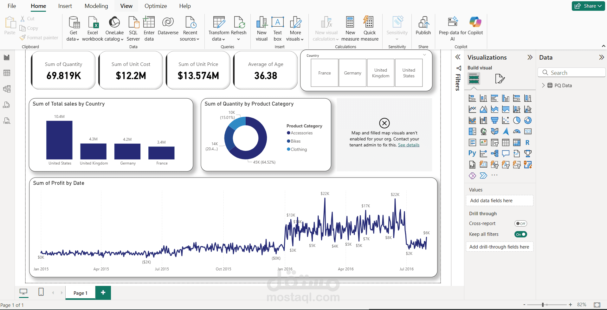Open the DAX query view

[x=7, y=105]
